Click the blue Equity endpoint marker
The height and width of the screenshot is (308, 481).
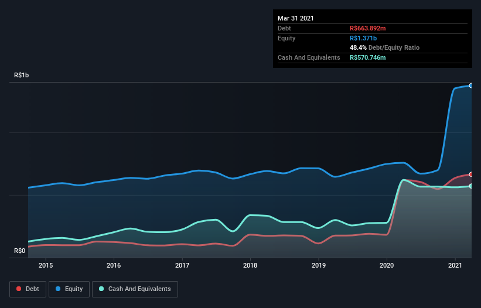[x=471, y=85]
